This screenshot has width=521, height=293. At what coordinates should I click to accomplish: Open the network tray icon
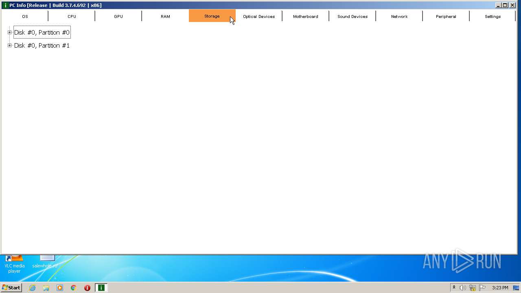coord(473,288)
